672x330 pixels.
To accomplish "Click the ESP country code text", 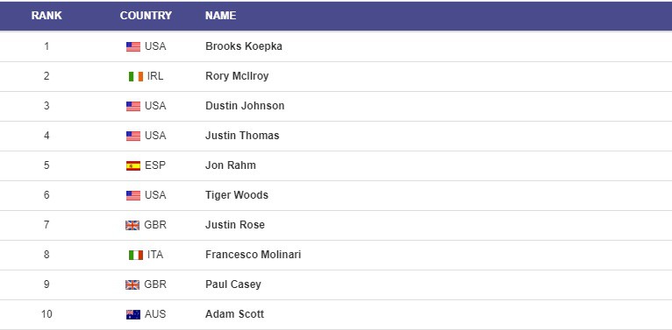I will click(x=155, y=165).
